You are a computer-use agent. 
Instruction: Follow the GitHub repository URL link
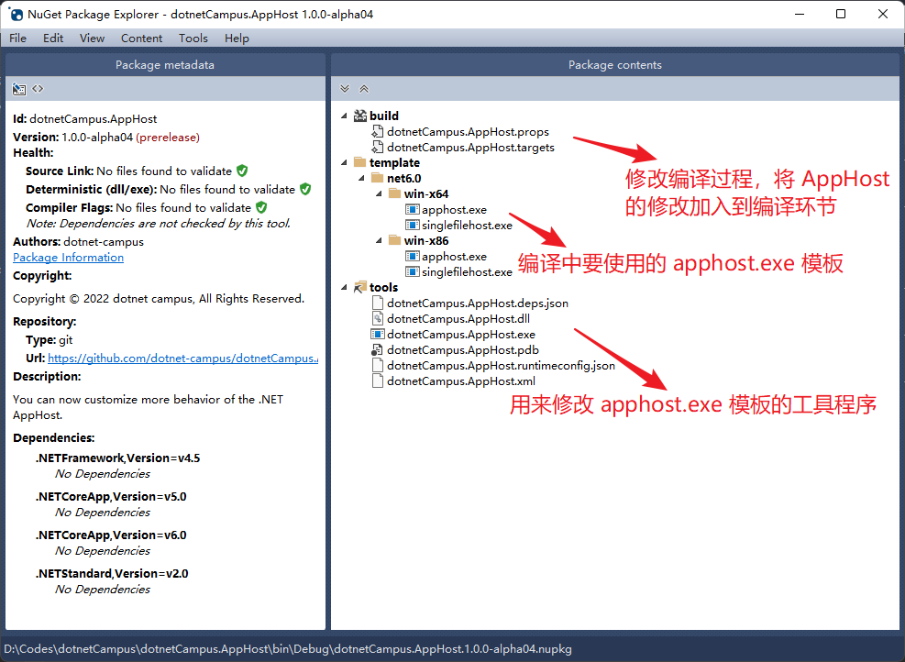[182, 358]
